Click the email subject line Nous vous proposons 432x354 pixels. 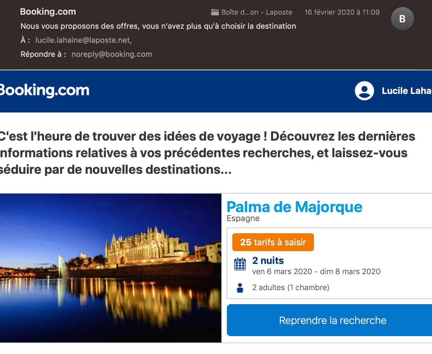click(158, 26)
